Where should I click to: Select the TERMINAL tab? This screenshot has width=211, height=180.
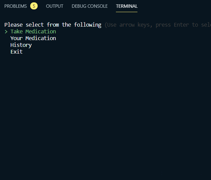[127, 6]
